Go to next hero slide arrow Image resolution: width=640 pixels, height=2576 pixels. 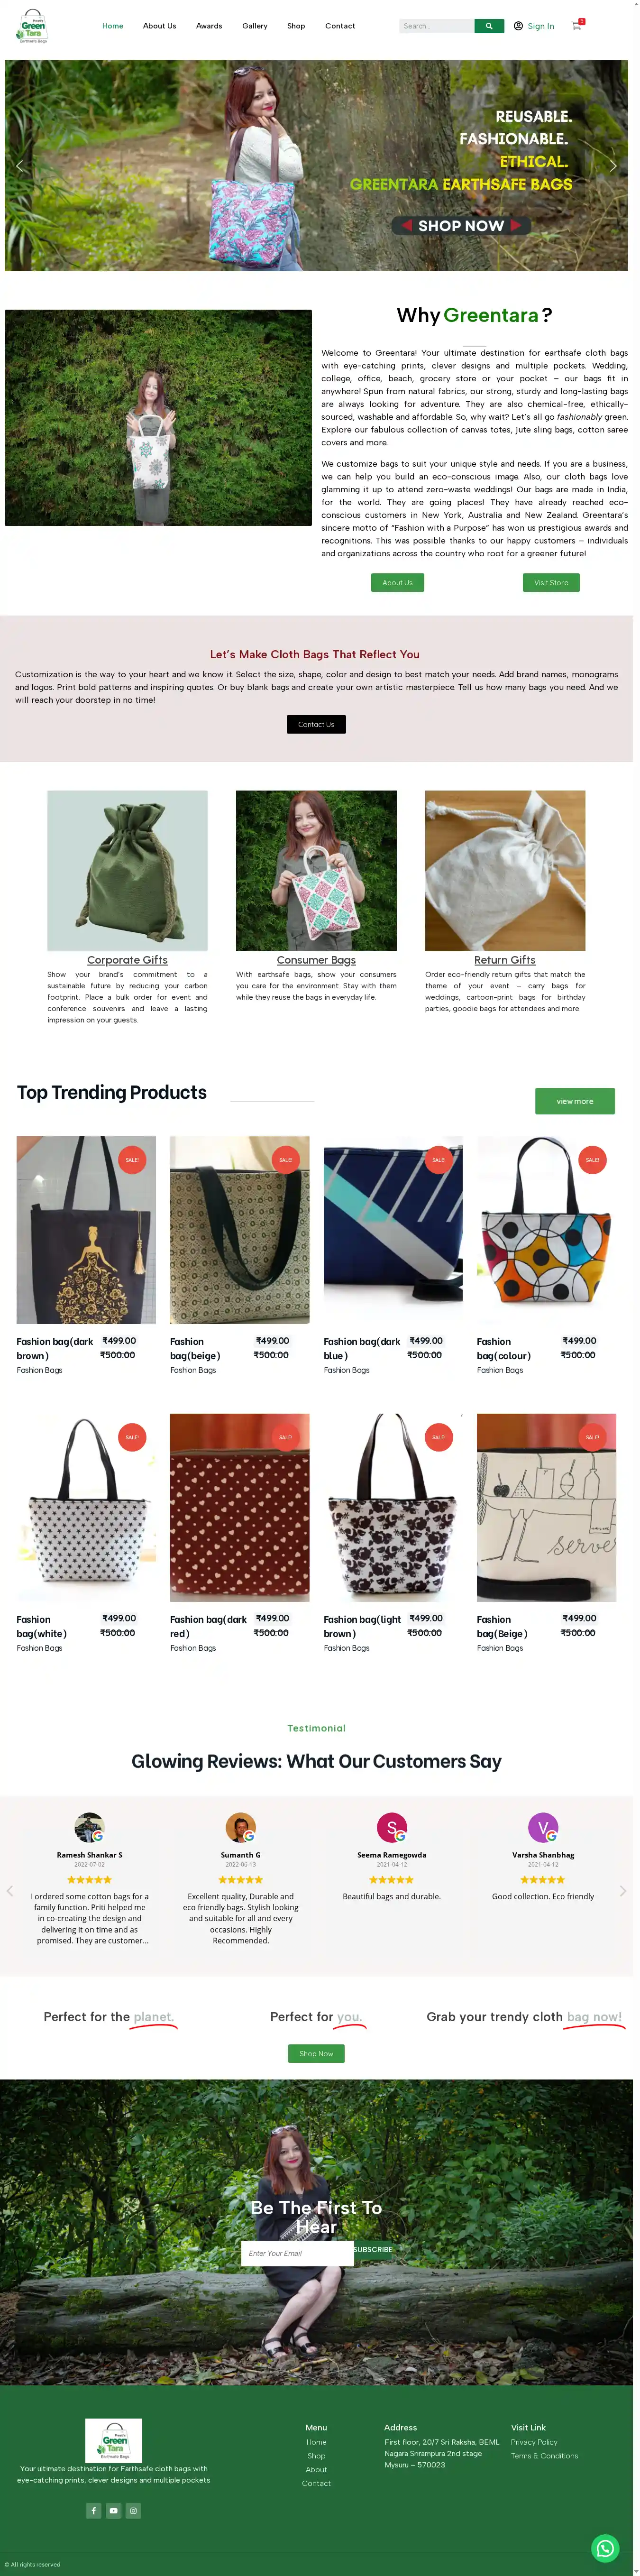pyautogui.click(x=613, y=166)
